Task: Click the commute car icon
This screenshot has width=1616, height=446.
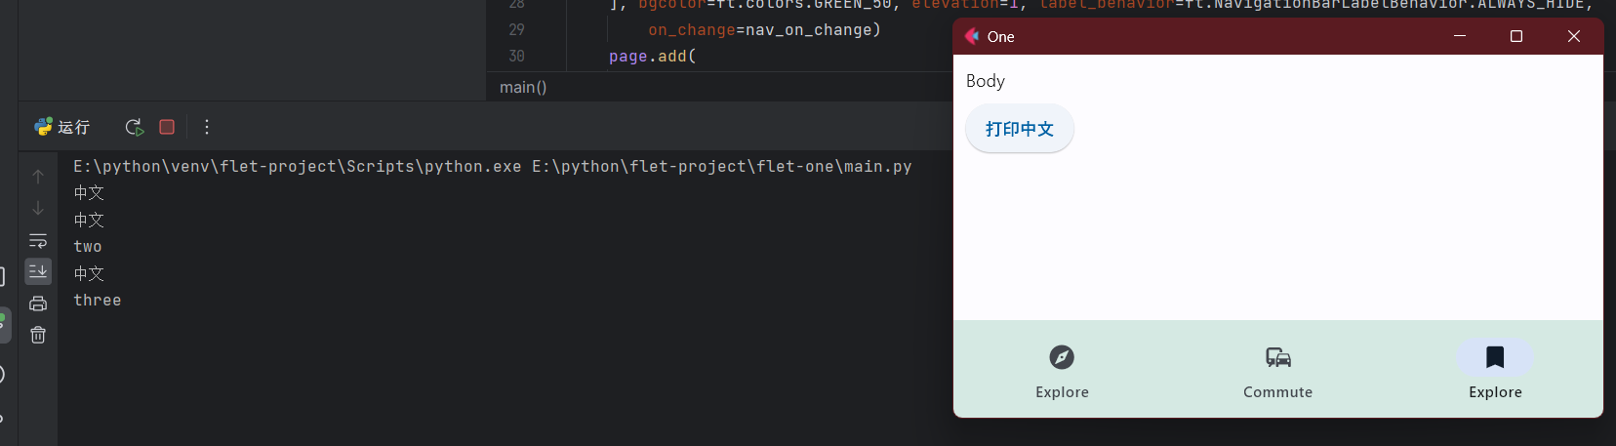Action: click(x=1278, y=357)
